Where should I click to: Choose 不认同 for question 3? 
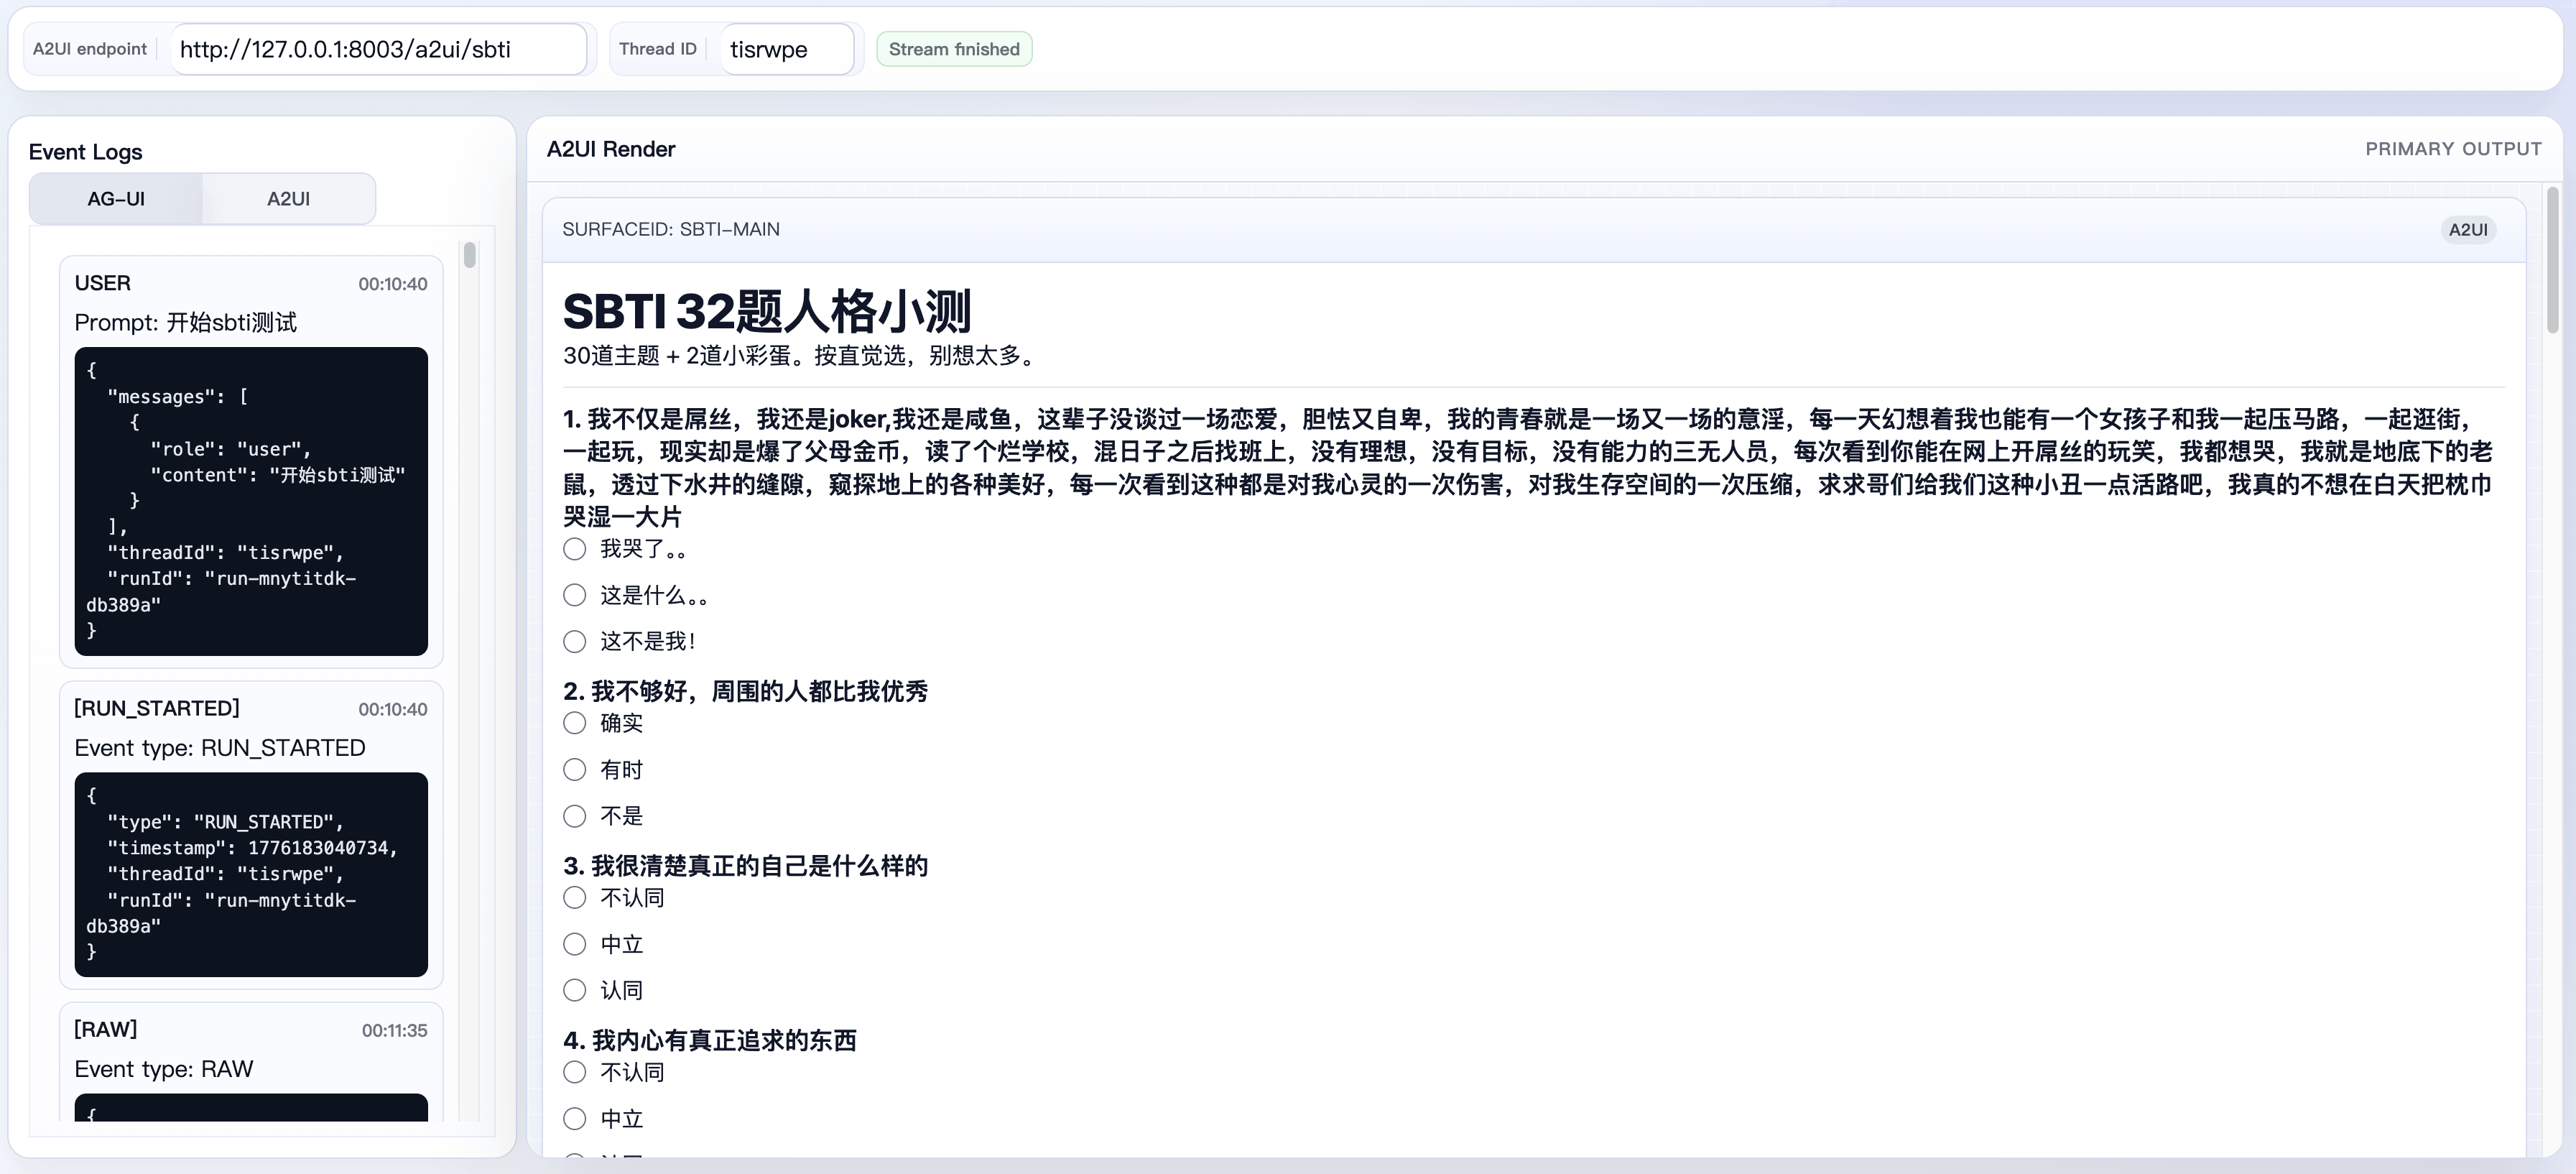574,898
